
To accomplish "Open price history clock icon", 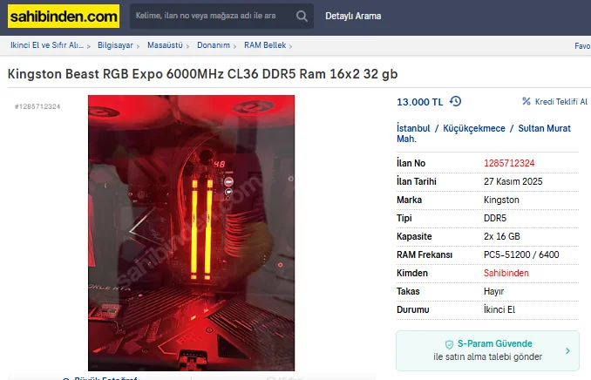I will [455, 101].
